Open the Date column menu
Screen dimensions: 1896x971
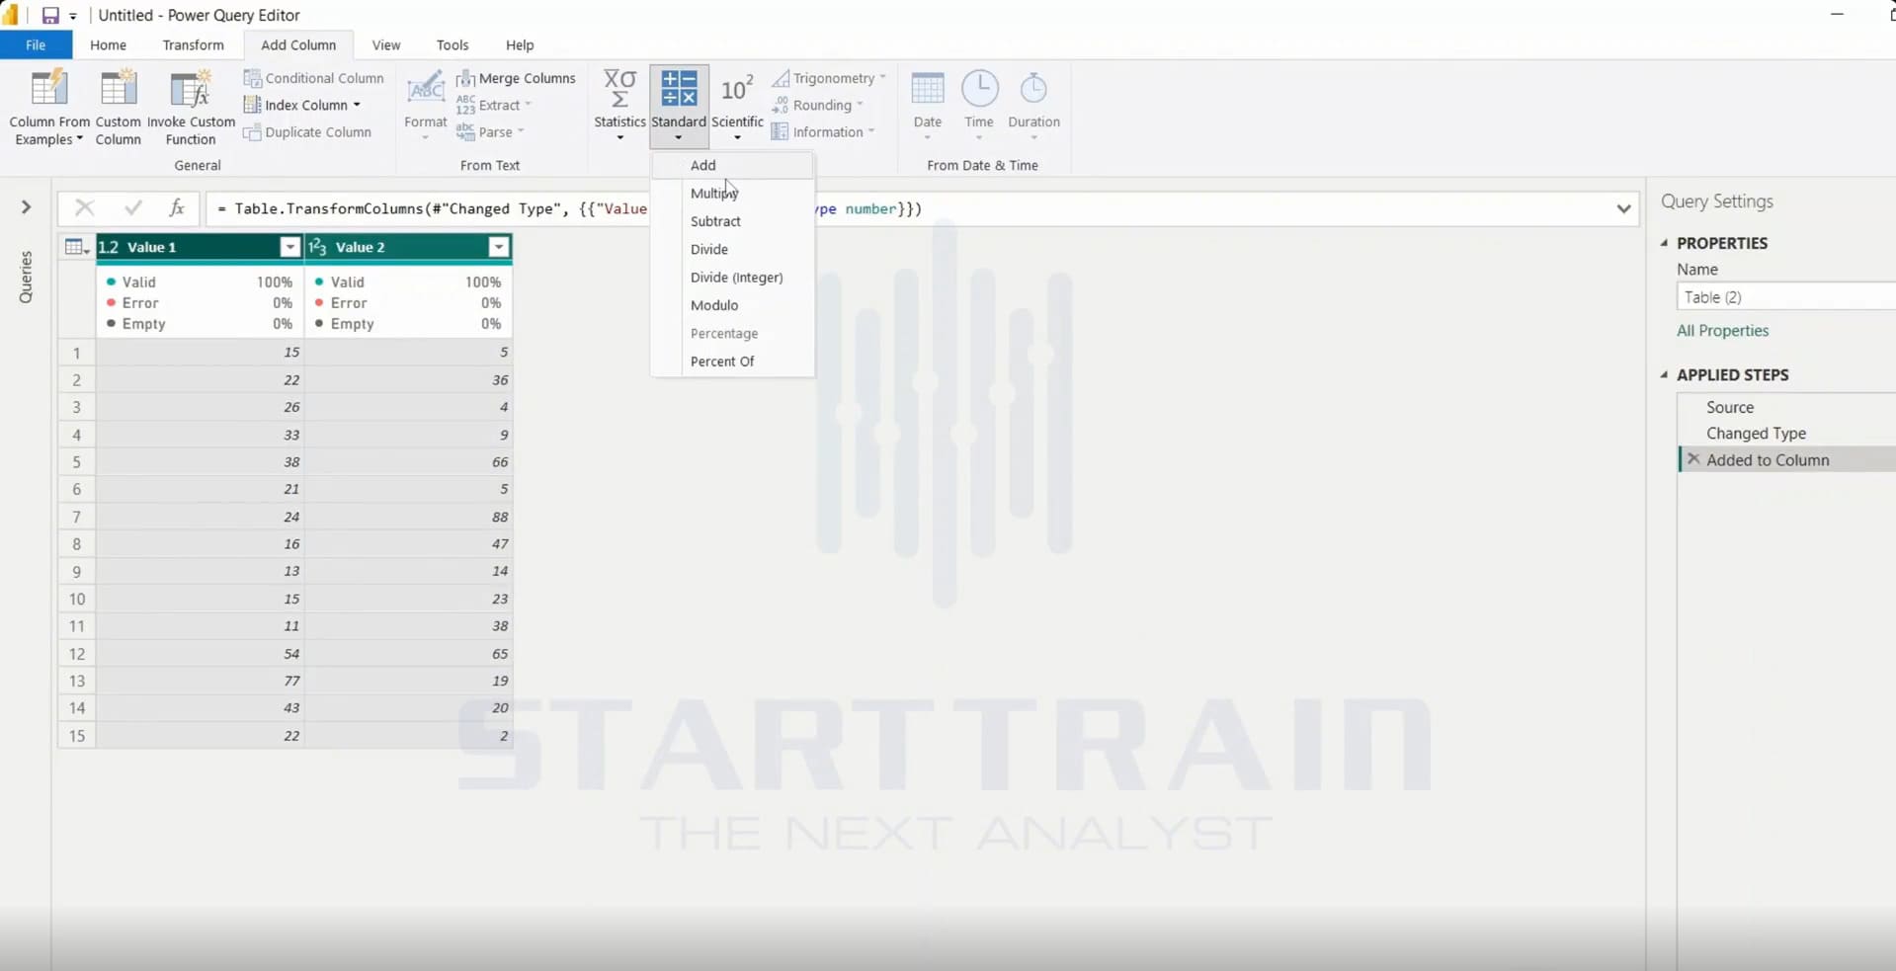[x=927, y=106]
